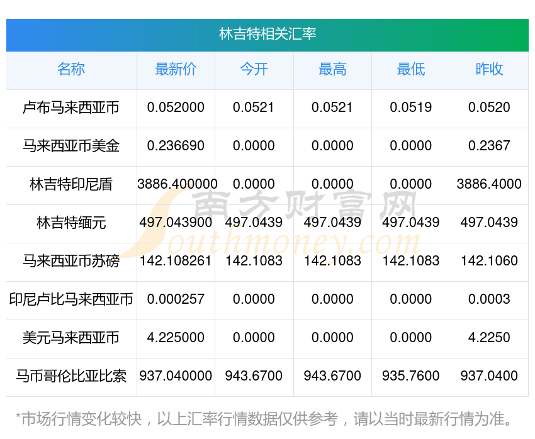Viewport: 535px width, 439px height.
Task: Select the 0.0519 lowest price cell
Action: [x=410, y=108]
